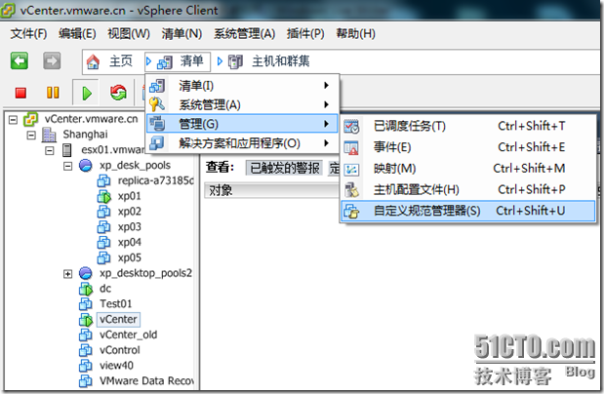Click the solutions and applications icon
604x394 pixels.
click(x=157, y=143)
